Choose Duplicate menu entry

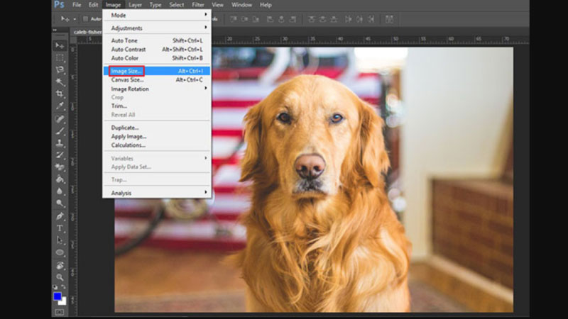click(157, 128)
